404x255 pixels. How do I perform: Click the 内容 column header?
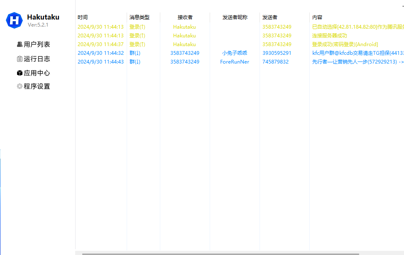point(317,17)
